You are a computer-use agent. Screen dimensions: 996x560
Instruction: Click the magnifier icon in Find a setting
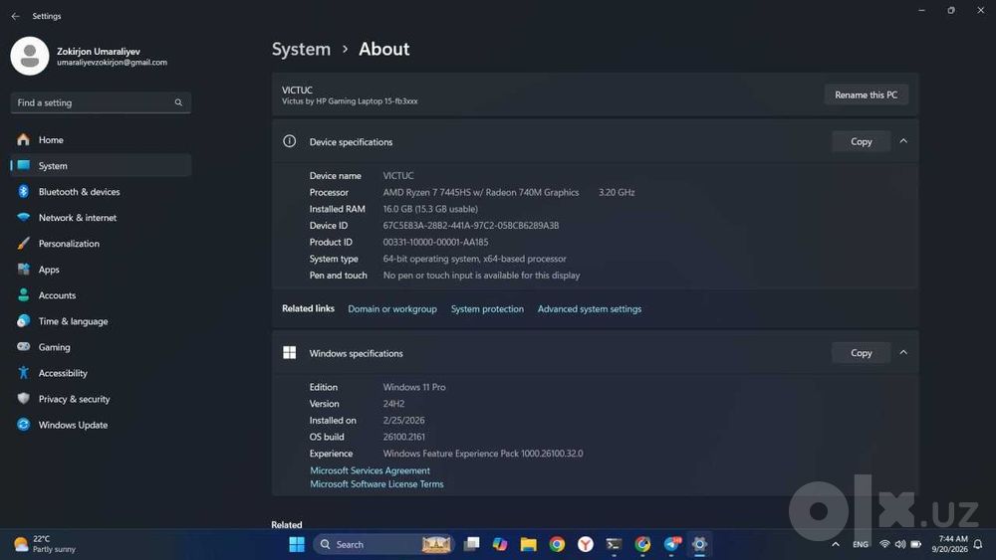pyautogui.click(x=178, y=102)
